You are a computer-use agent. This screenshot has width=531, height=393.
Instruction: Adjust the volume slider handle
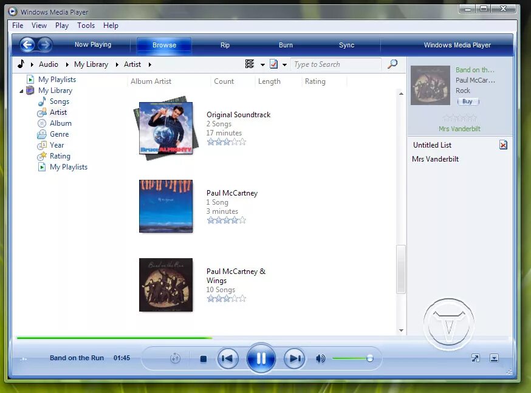pyautogui.click(x=370, y=358)
